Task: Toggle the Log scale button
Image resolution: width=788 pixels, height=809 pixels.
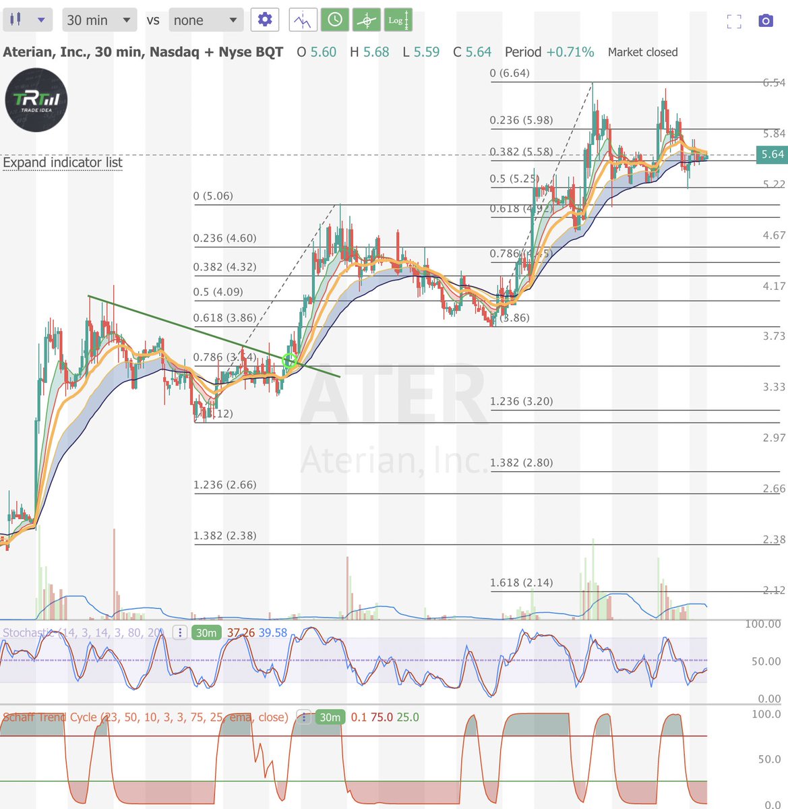Action: coord(398,20)
